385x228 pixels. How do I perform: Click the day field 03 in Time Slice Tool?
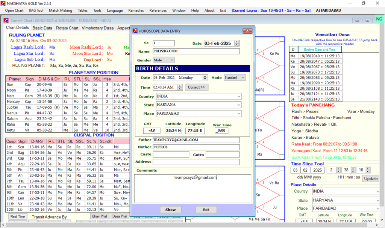pos(296,170)
